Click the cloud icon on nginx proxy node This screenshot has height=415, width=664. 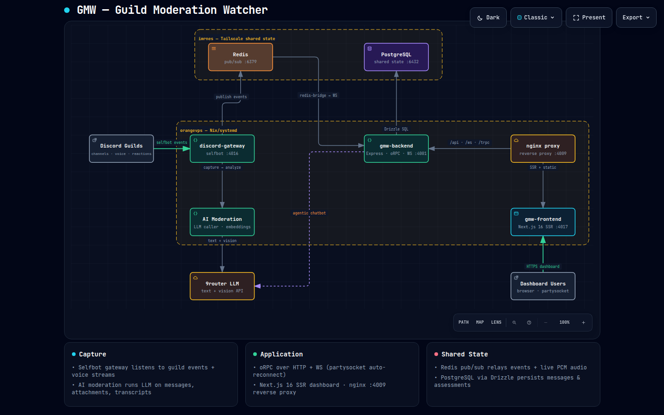pyautogui.click(x=516, y=140)
